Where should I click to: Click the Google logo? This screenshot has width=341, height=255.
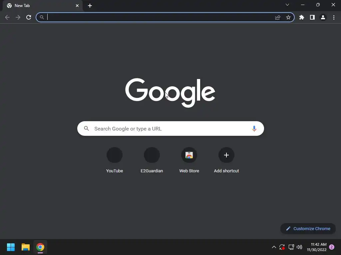(x=170, y=93)
